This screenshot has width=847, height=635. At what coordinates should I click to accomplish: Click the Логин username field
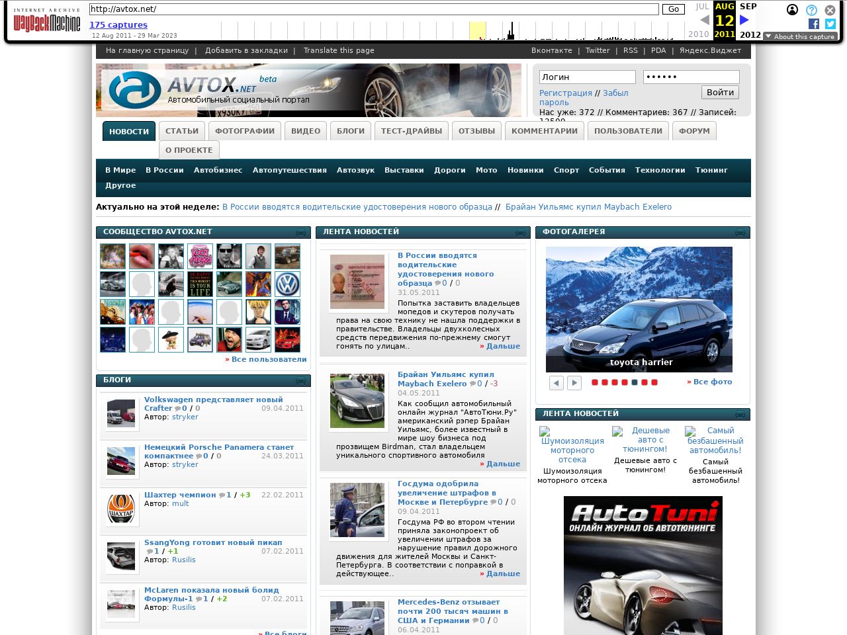click(x=587, y=77)
